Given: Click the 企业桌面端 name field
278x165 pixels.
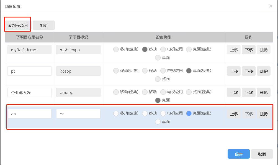Looking at the screenshot, I should [x=29, y=92].
